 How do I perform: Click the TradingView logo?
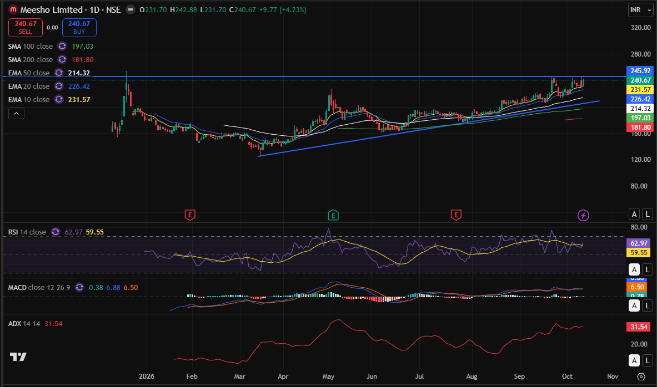[18, 357]
